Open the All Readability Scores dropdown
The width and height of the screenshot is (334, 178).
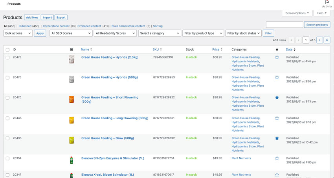tap(115, 33)
